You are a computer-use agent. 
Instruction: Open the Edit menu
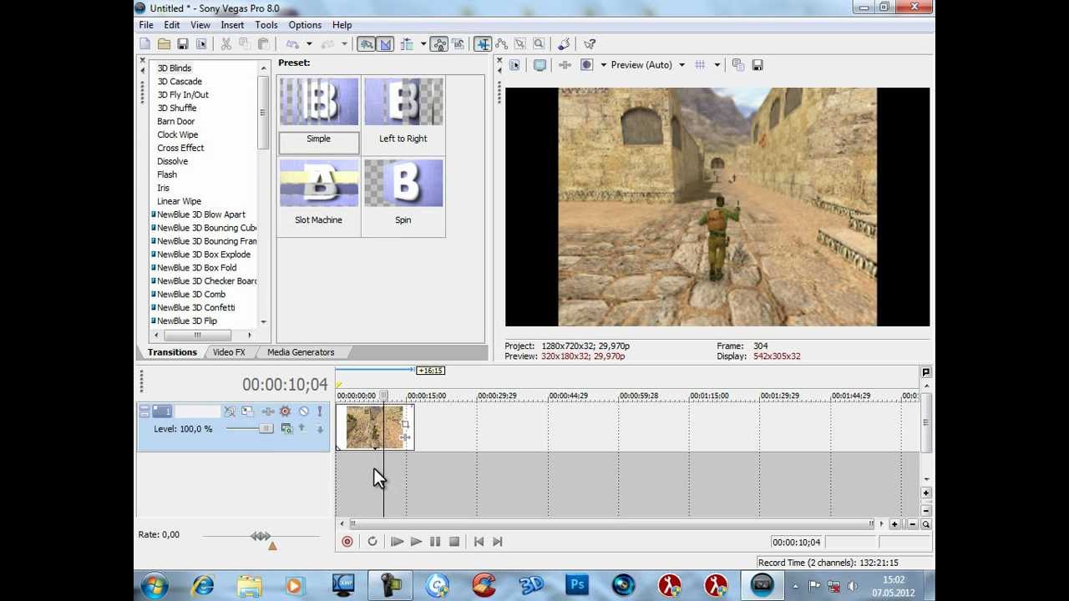click(172, 25)
